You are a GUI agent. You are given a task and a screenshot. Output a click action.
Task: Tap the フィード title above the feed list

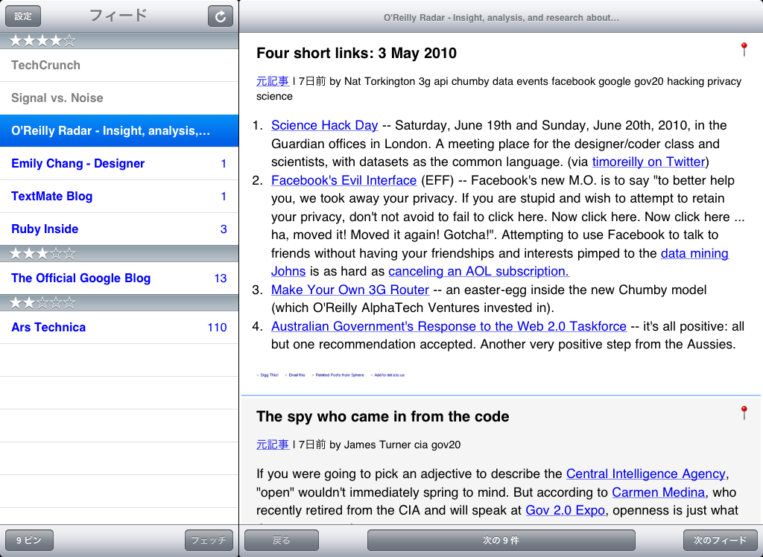pyautogui.click(x=118, y=16)
